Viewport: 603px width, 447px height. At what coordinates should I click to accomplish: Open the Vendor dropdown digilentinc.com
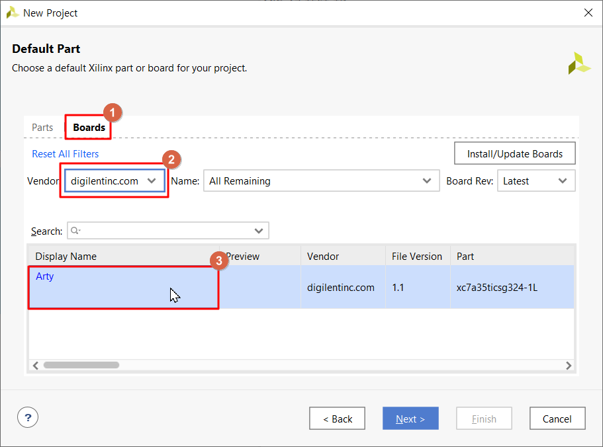115,181
